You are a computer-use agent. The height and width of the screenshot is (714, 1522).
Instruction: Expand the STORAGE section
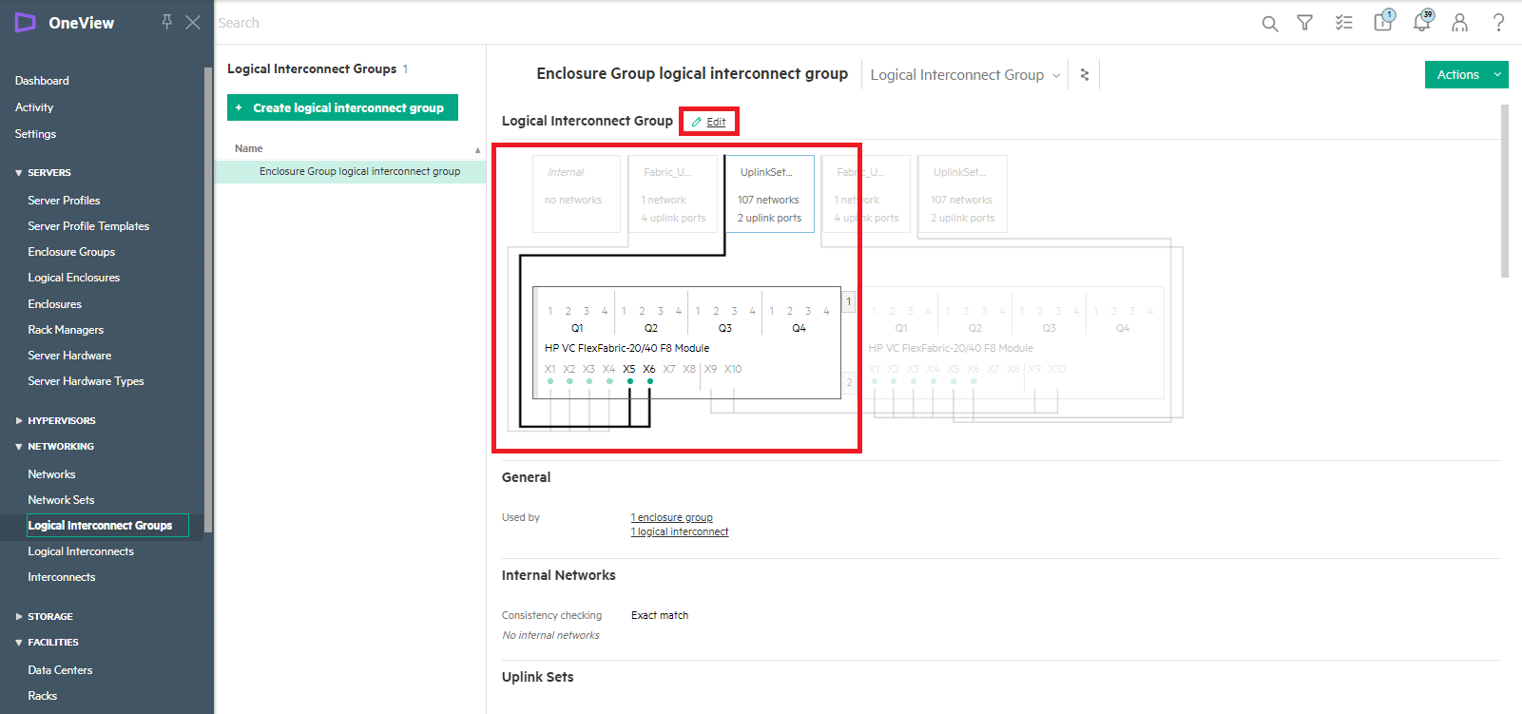click(x=44, y=617)
